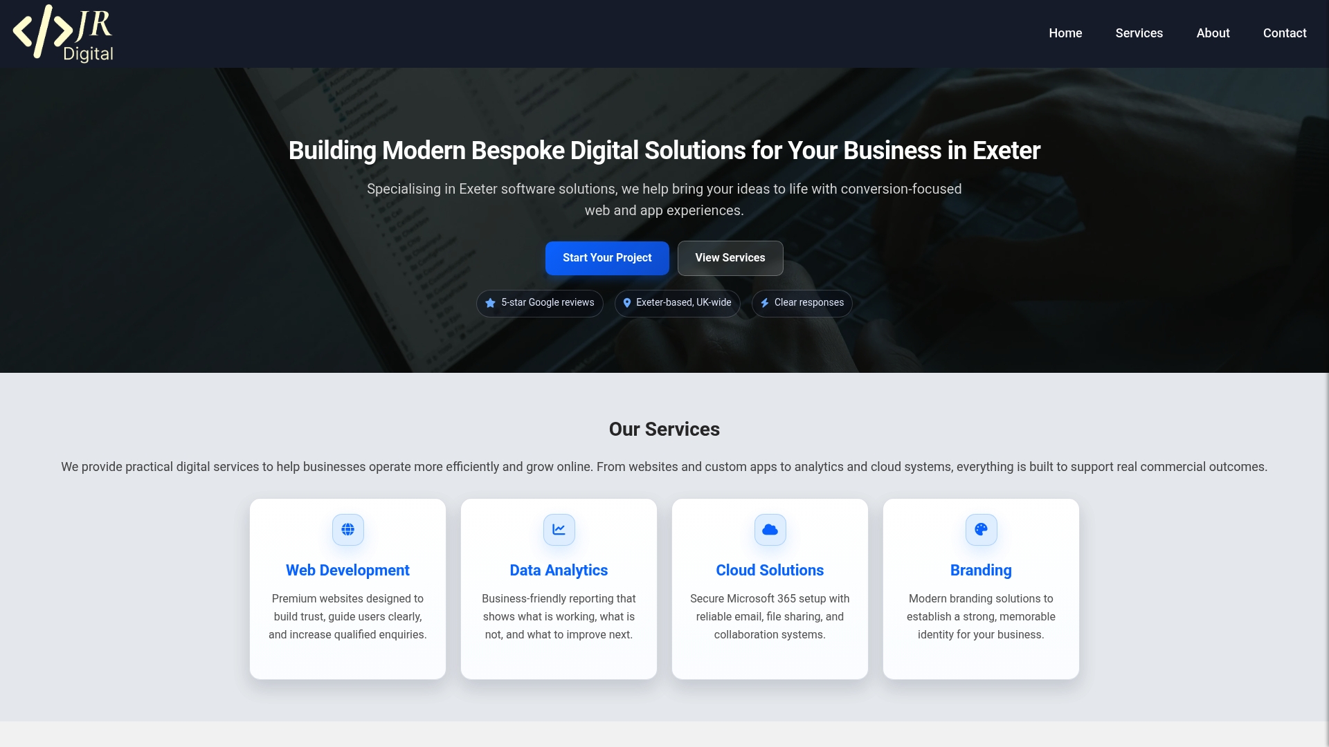The height and width of the screenshot is (747, 1329).
Task: Select the Data Analytics card title
Action: click(x=559, y=571)
